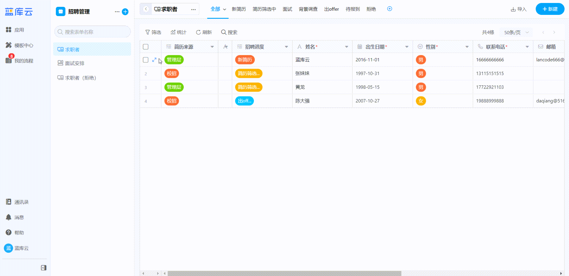Select 求职者 form in list
This screenshot has height=276, width=569.
92,49
